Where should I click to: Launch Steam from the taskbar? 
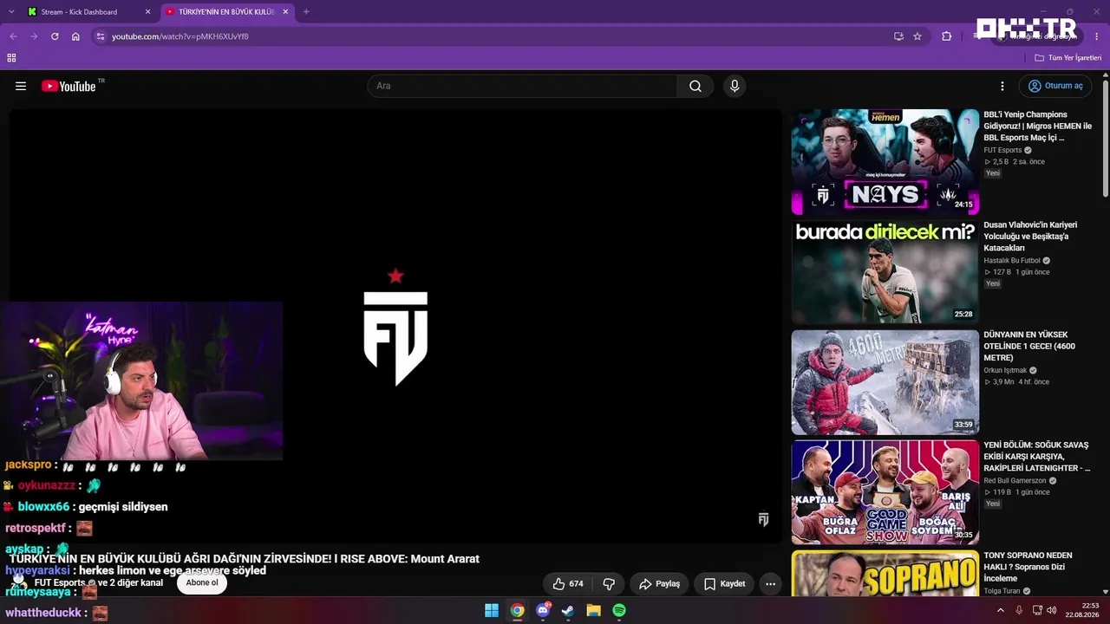pos(568,610)
